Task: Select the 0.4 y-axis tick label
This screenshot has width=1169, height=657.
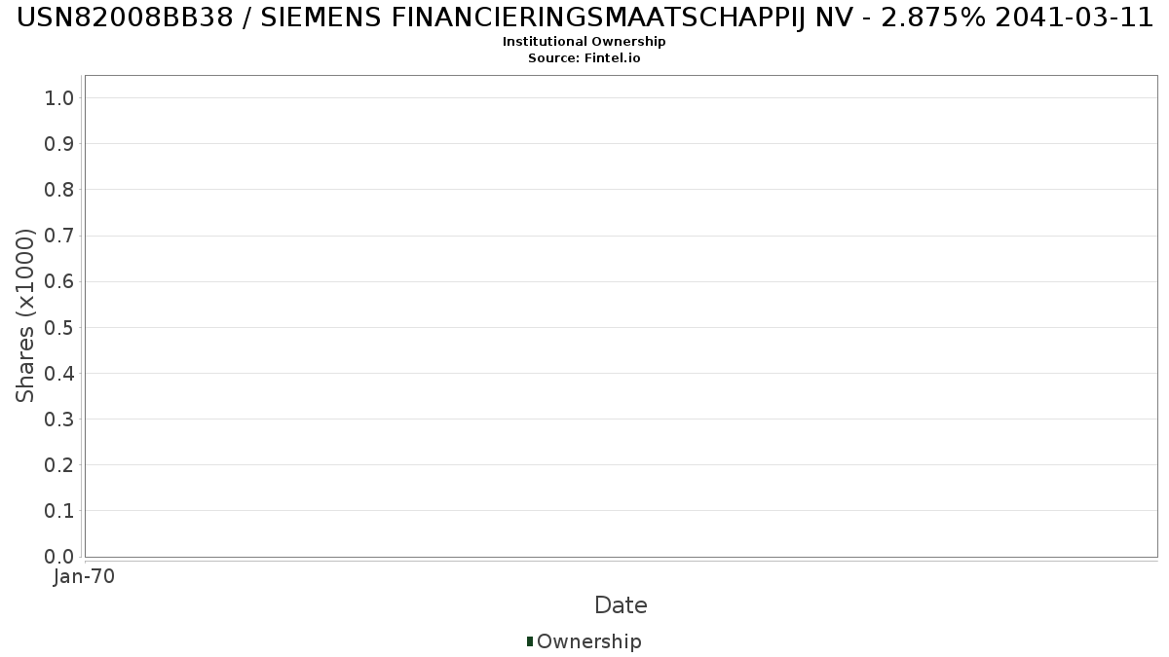Action: coord(59,373)
